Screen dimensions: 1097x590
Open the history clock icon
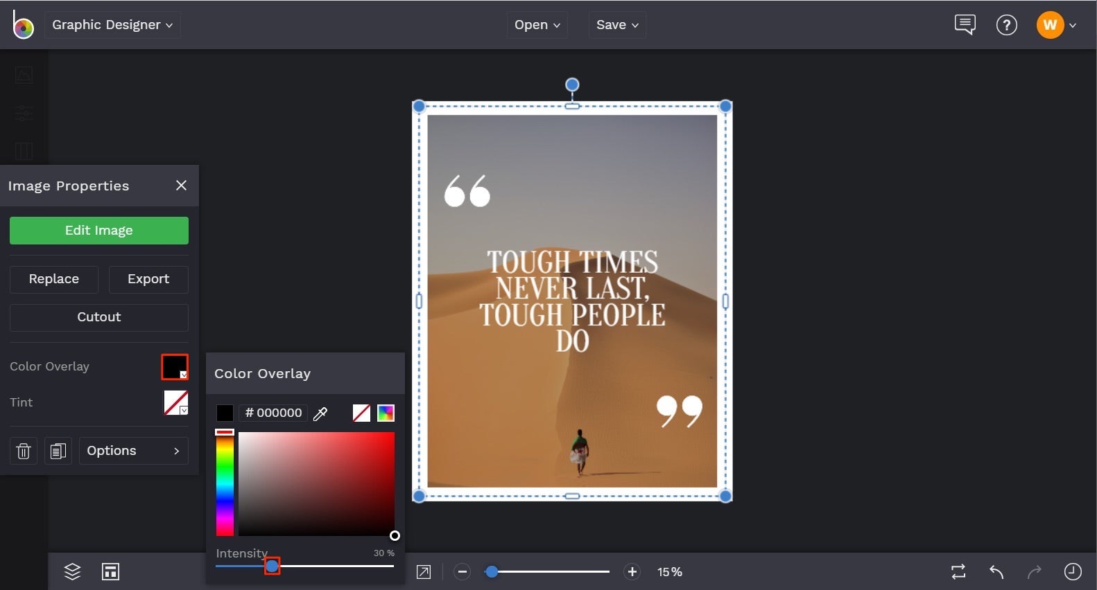click(x=1072, y=571)
